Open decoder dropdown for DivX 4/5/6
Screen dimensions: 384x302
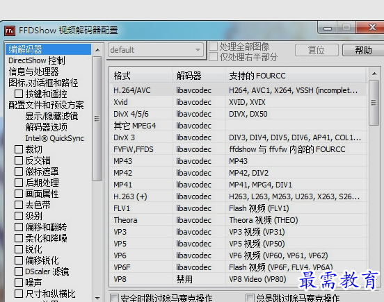tap(193, 114)
